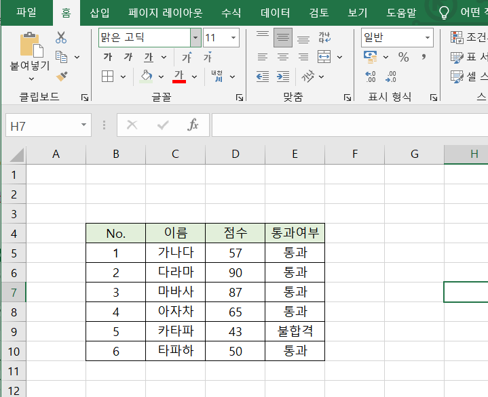Apply red font color (가 with red bar)
Screen dimensions: 488x397
point(179,77)
